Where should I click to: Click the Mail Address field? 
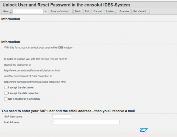[x=86, y=122]
